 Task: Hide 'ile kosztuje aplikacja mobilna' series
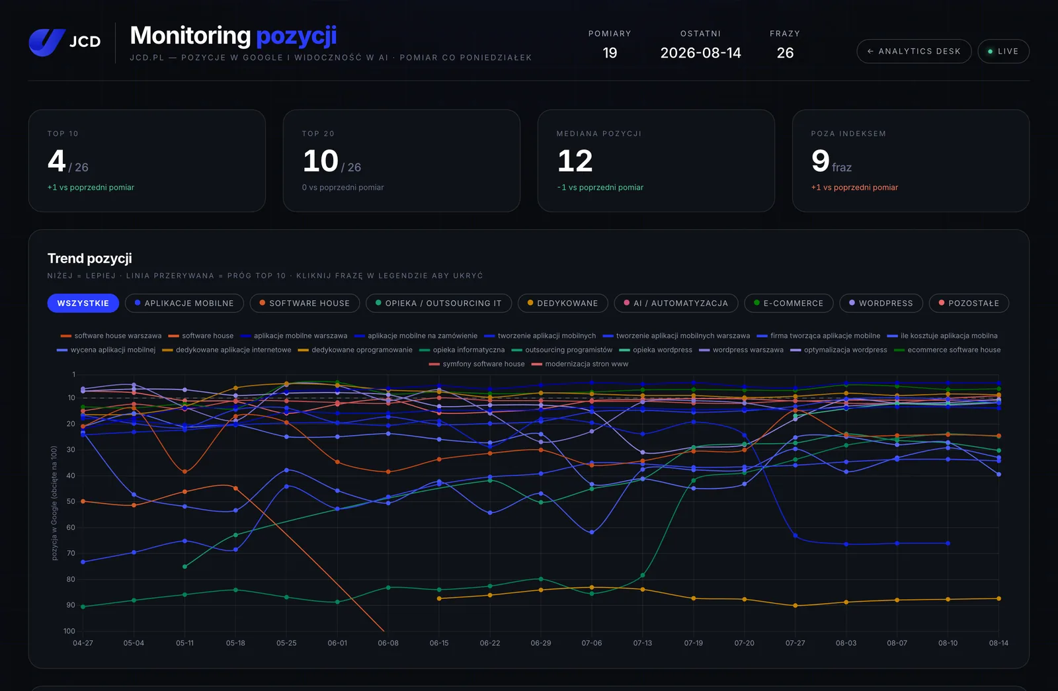(942, 336)
